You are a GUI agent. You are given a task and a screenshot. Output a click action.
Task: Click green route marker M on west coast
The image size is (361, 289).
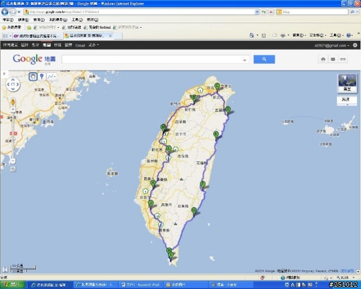163,128
